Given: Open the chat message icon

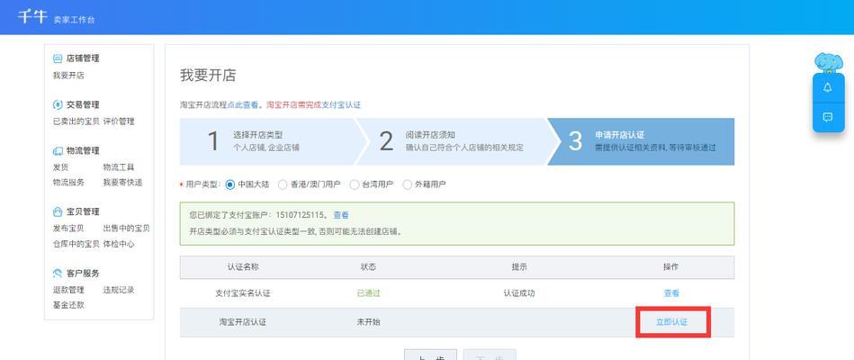Looking at the screenshot, I should [828, 117].
